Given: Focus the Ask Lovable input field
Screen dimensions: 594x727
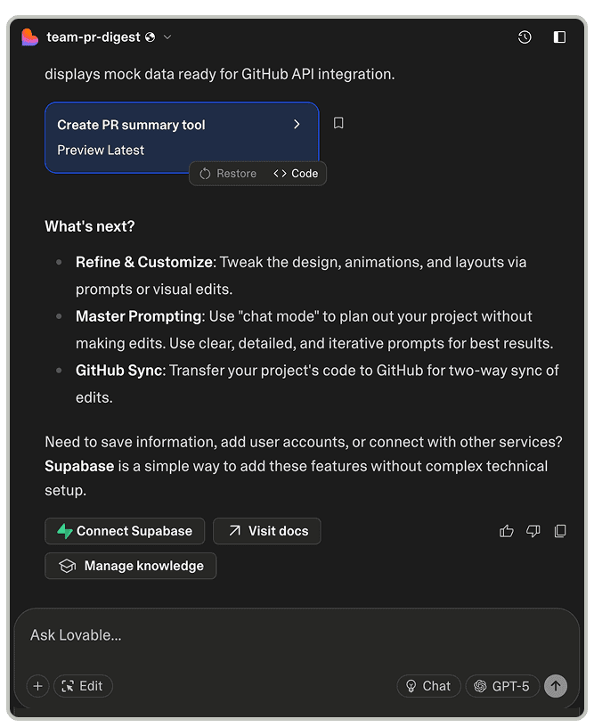Looking at the screenshot, I should pos(267,635).
